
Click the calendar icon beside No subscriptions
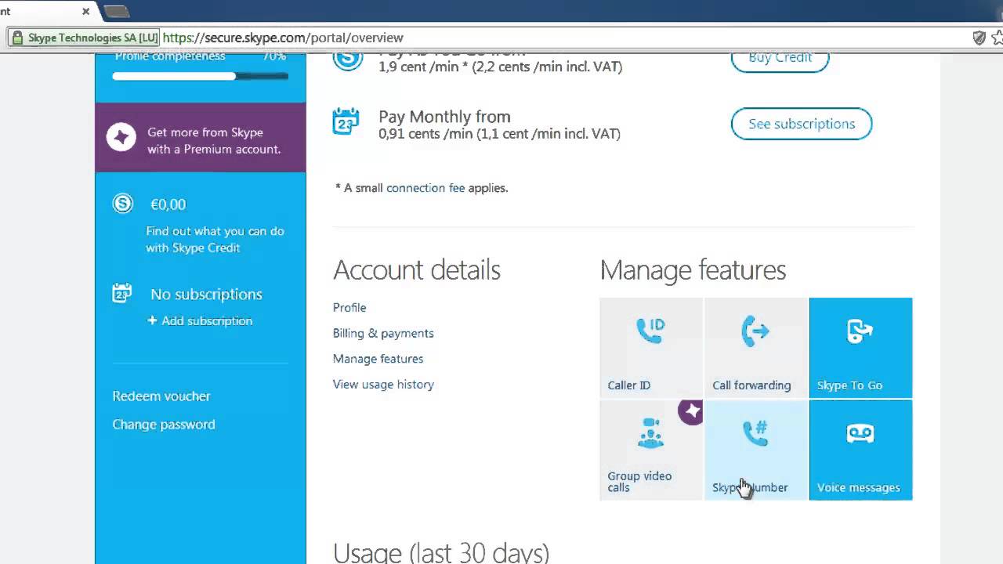(121, 293)
